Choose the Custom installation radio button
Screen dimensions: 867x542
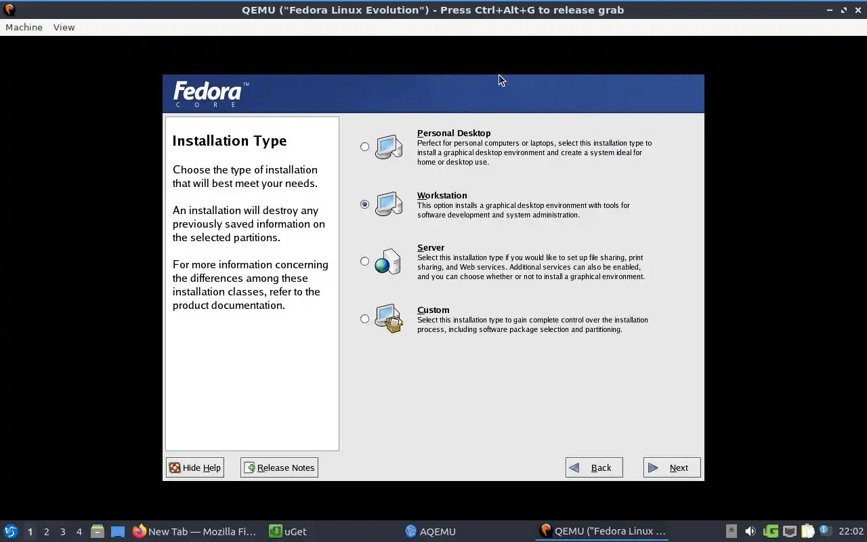[364, 318]
